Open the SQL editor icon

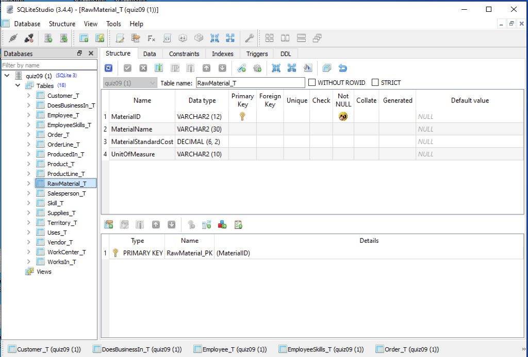tap(120, 38)
